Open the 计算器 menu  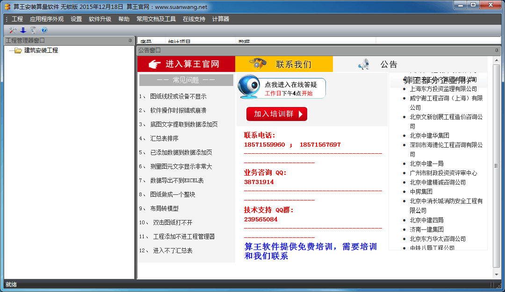(x=221, y=19)
